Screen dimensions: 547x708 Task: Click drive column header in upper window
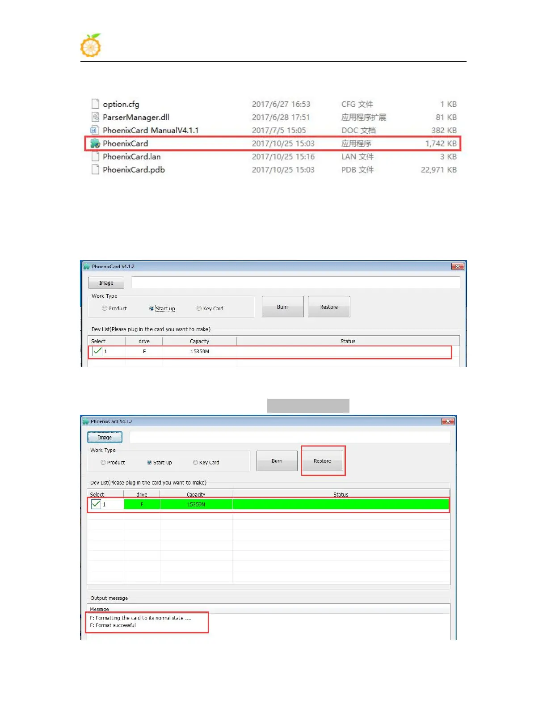click(144, 341)
